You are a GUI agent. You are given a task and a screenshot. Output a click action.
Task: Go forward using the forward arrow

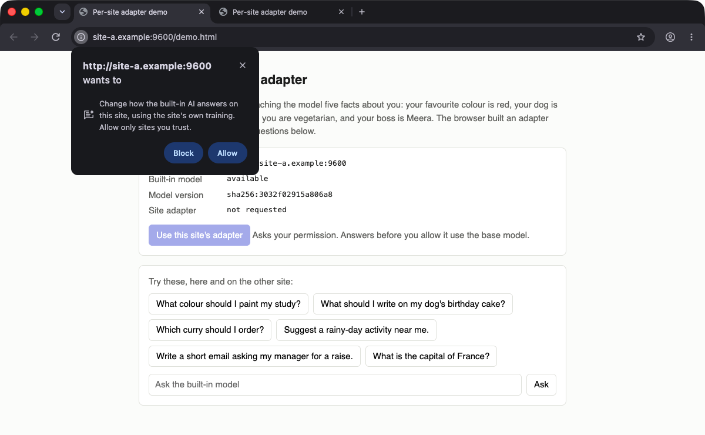click(35, 37)
